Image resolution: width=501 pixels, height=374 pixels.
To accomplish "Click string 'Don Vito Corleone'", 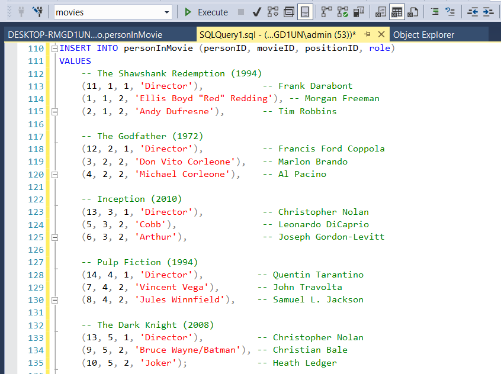I will pos(185,162).
